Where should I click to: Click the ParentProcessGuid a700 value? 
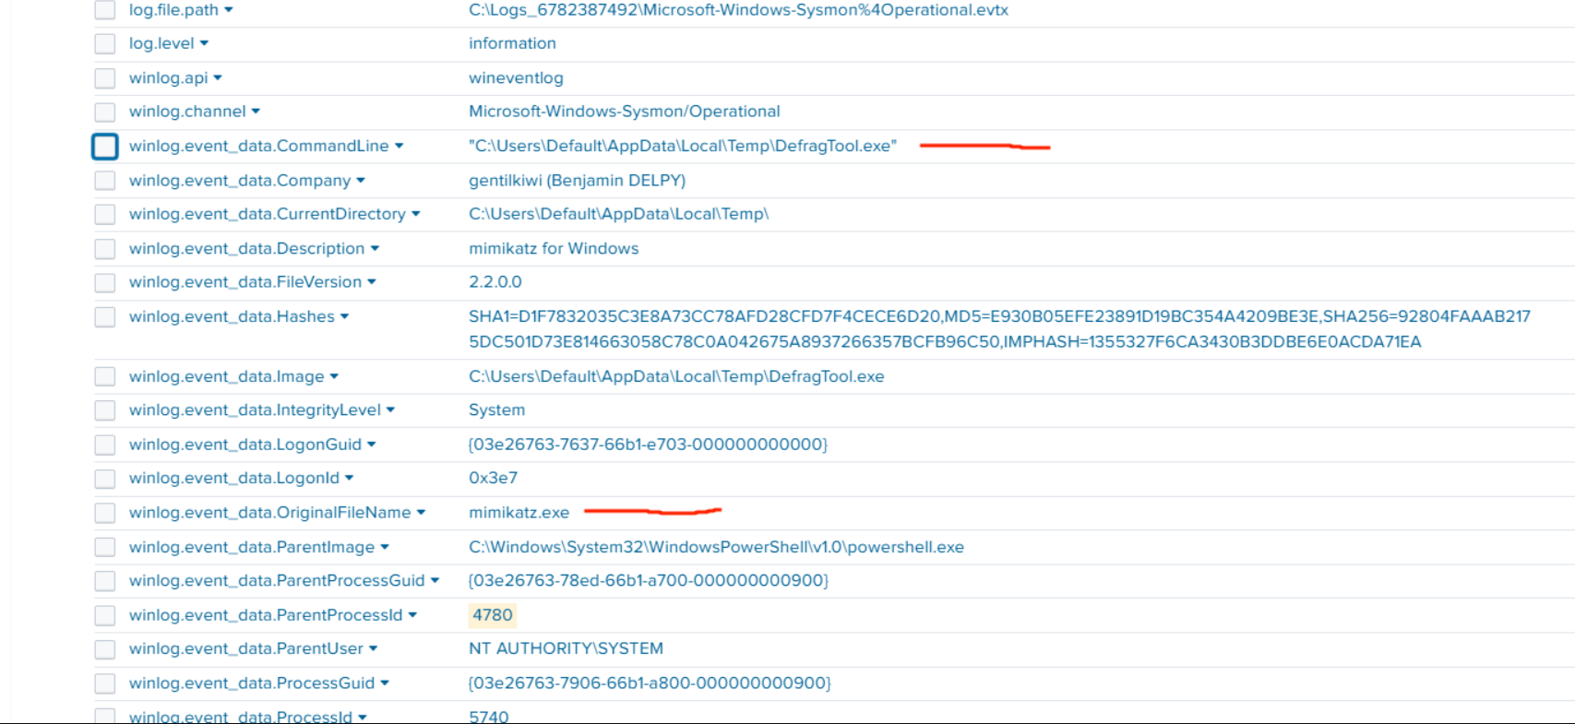(649, 581)
